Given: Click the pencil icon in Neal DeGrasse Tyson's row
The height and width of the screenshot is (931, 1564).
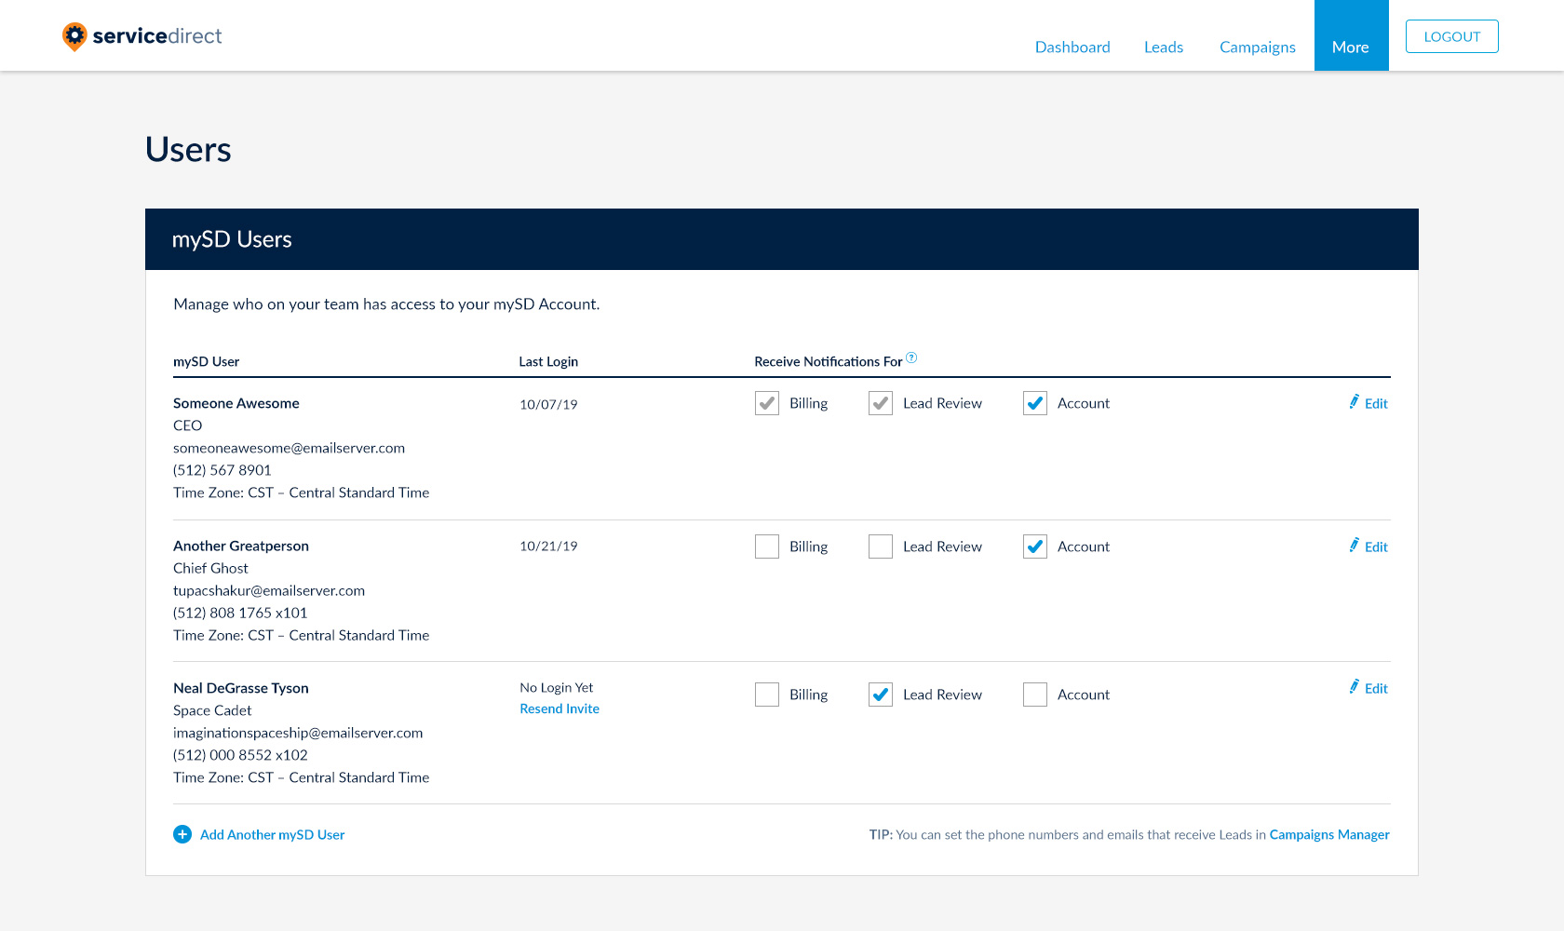Looking at the screenshot, I should click(x=1354, y=687).
